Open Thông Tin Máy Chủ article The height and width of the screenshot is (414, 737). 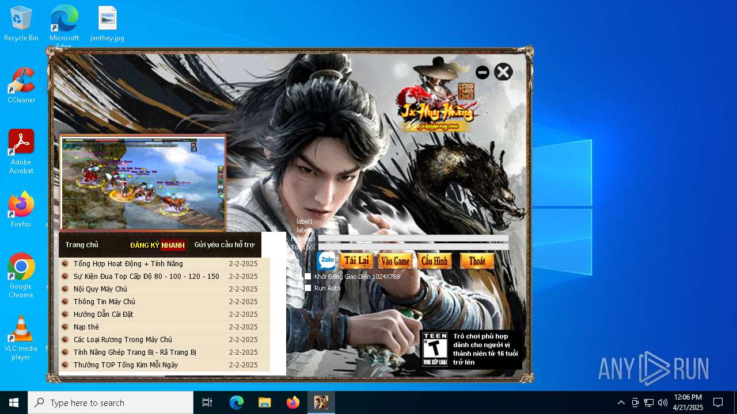[104, 302]
